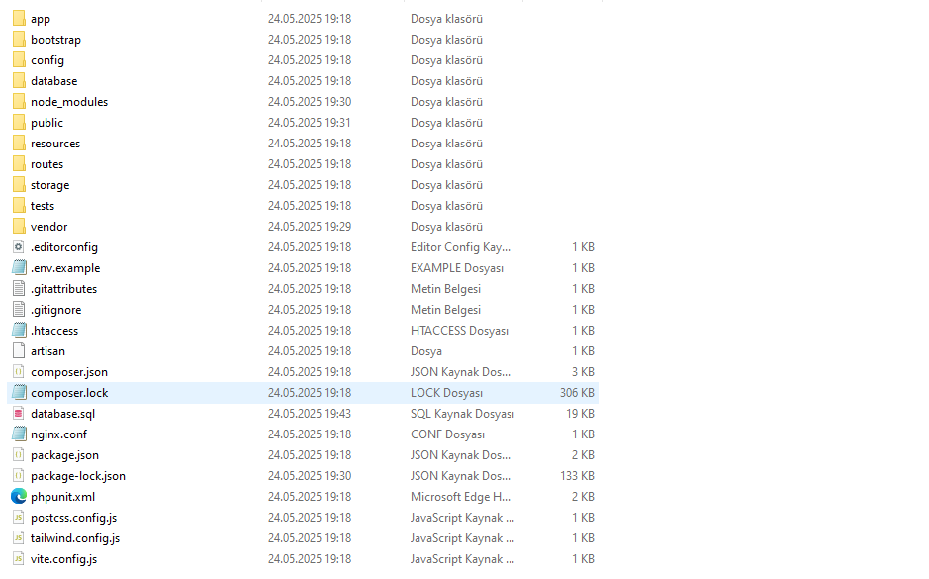Click the type LOCK Dosyası
This screenshot has width=929, height=579.
pyautogui.click(x=447, y=393)
